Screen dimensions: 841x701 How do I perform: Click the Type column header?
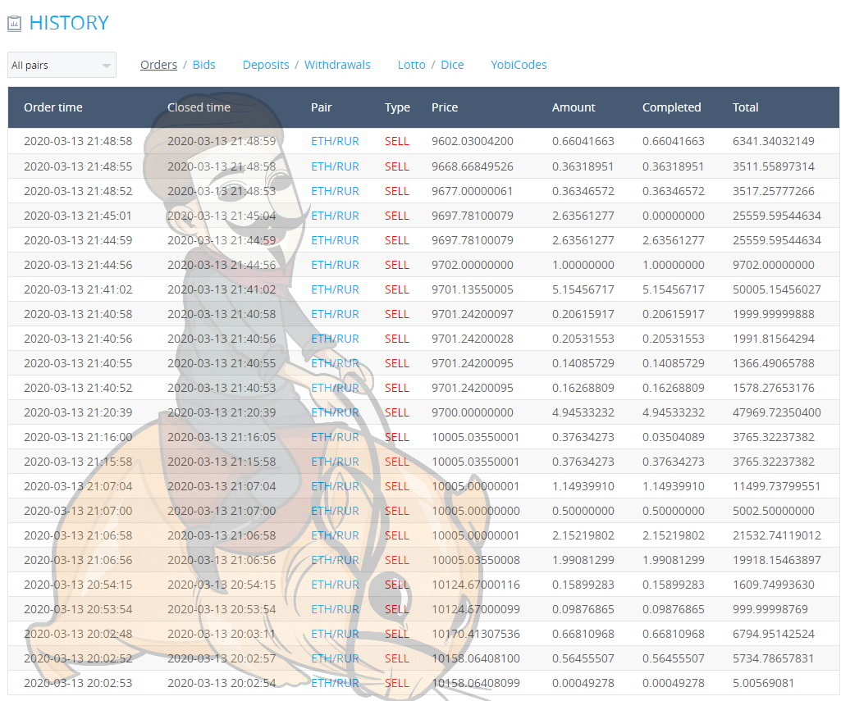397,107
